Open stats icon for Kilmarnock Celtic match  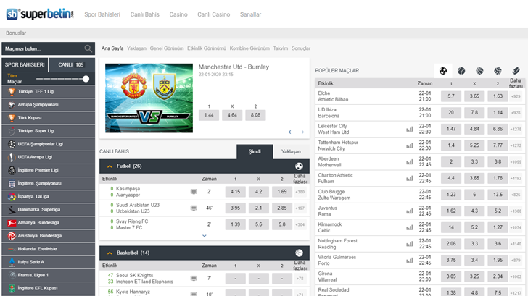[410, 227]
